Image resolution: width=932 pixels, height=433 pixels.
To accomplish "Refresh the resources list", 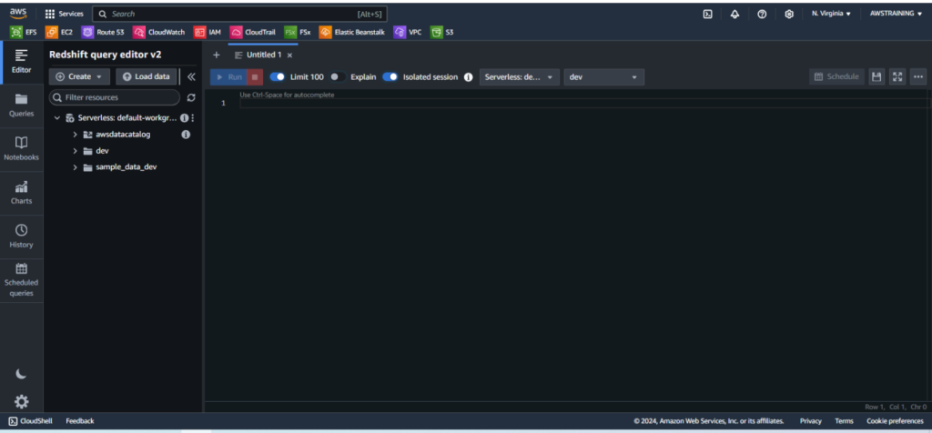I will [x=191, y=97].
